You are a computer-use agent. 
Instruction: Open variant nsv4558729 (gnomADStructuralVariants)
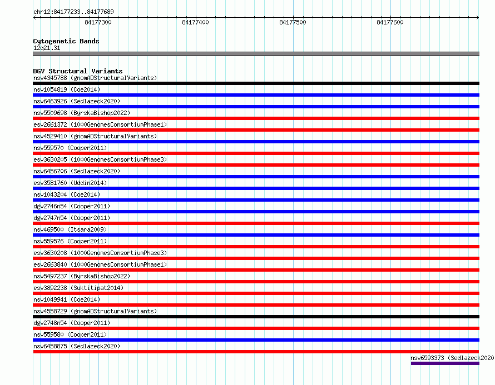pos(95,311)
